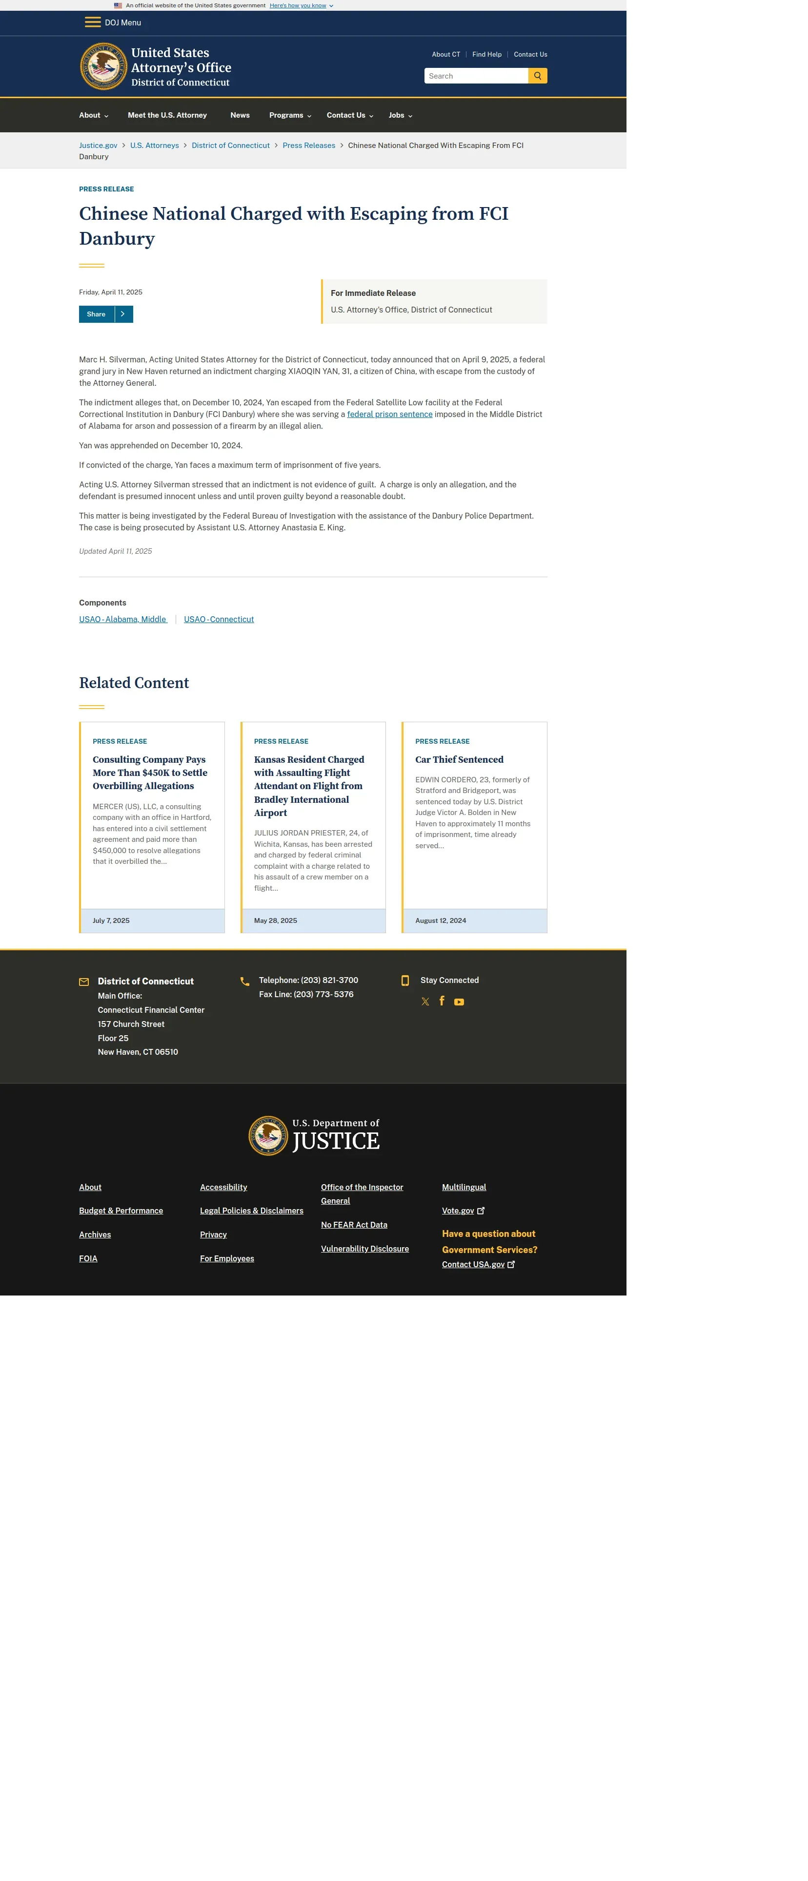Click footer Vulnerability Disclosure link

pos(365,1250)
